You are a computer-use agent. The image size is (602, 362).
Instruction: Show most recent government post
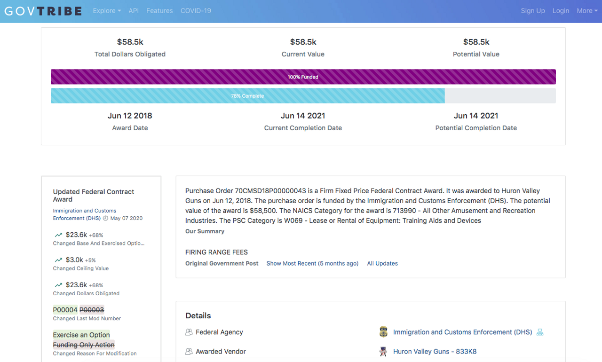point(312,264)
